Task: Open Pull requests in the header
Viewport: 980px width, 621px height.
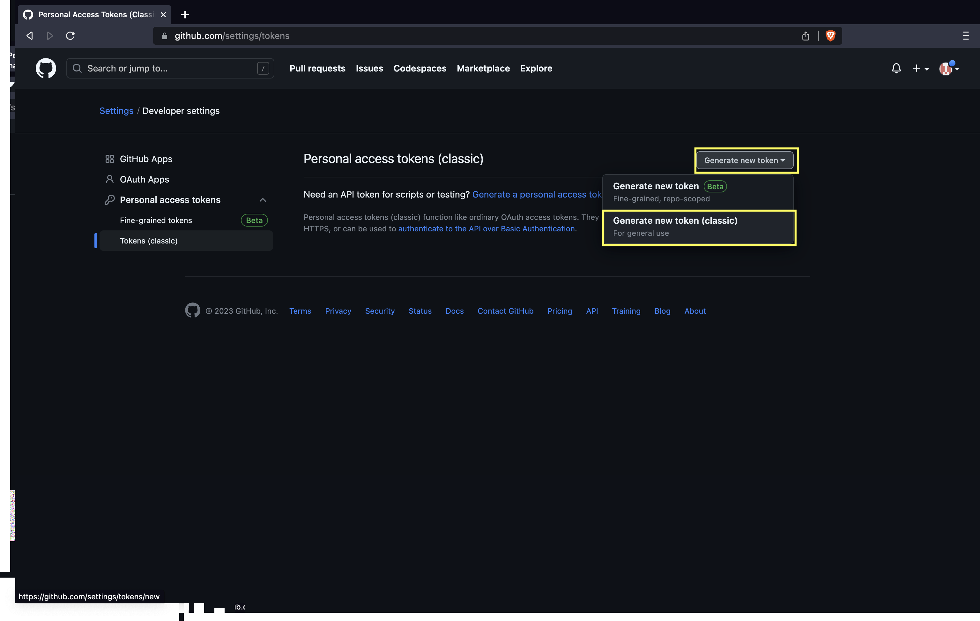Action: coord(317,68)
